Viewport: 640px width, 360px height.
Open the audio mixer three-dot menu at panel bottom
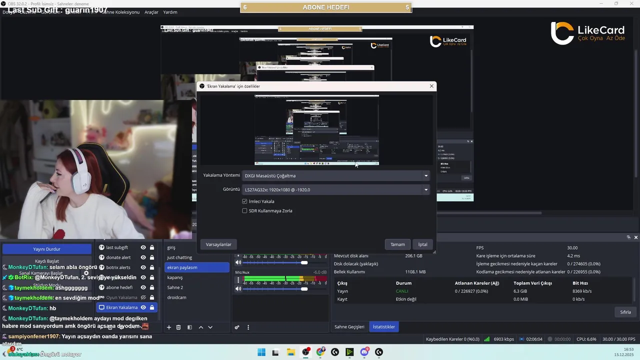coord(248,327)
